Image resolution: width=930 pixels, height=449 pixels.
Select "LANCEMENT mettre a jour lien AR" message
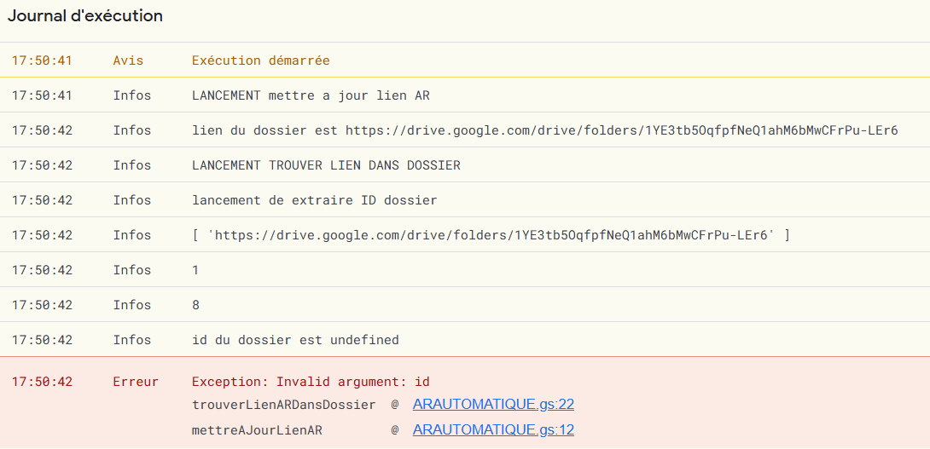point(311,95)
